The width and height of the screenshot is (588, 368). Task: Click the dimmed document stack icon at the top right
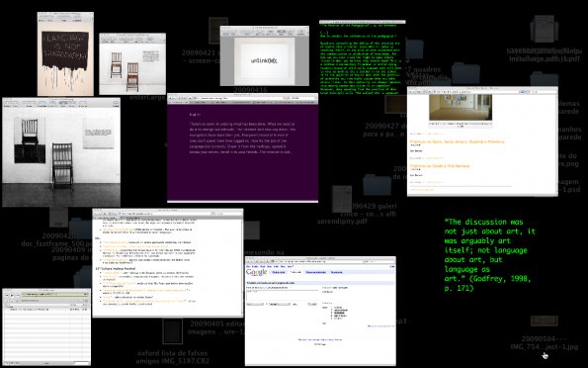[x=545, y=29]
